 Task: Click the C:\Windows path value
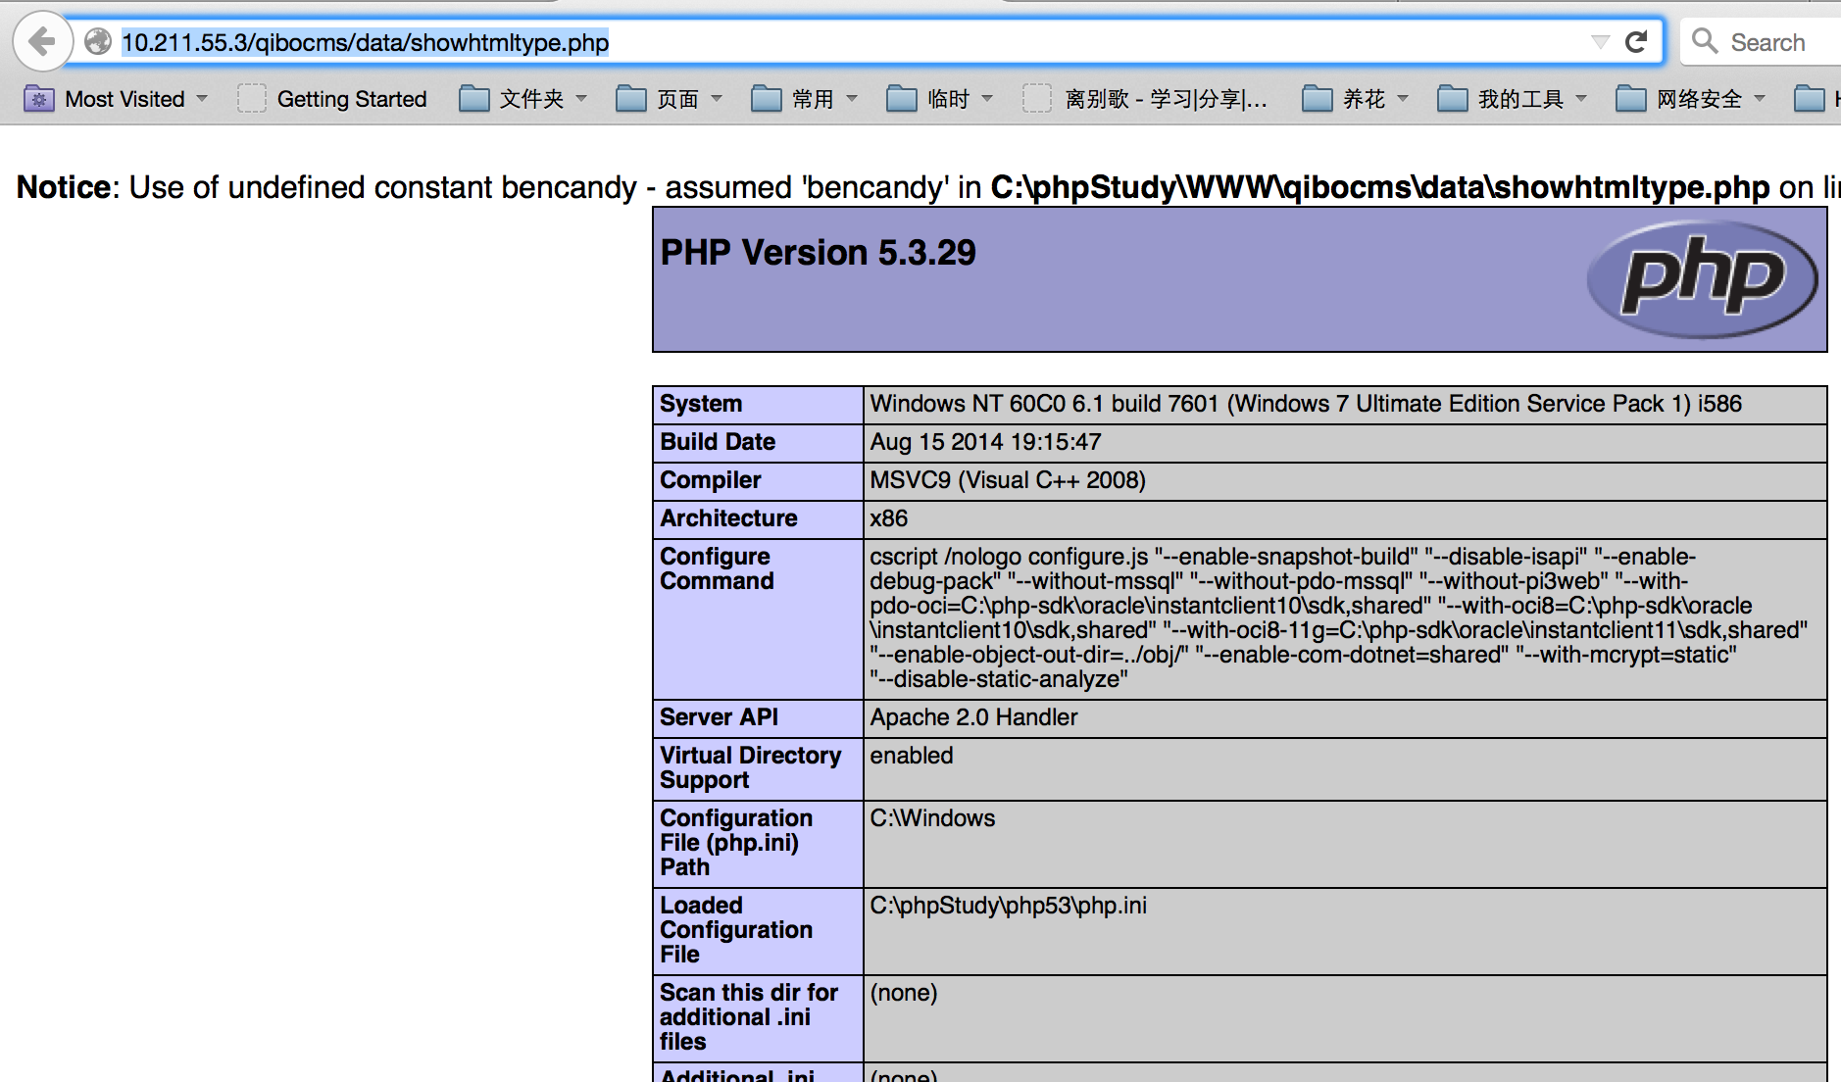tap(932, 818)
